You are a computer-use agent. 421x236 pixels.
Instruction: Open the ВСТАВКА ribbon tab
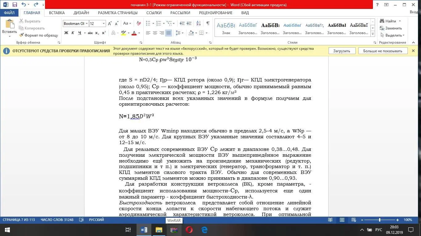(57, 13)
